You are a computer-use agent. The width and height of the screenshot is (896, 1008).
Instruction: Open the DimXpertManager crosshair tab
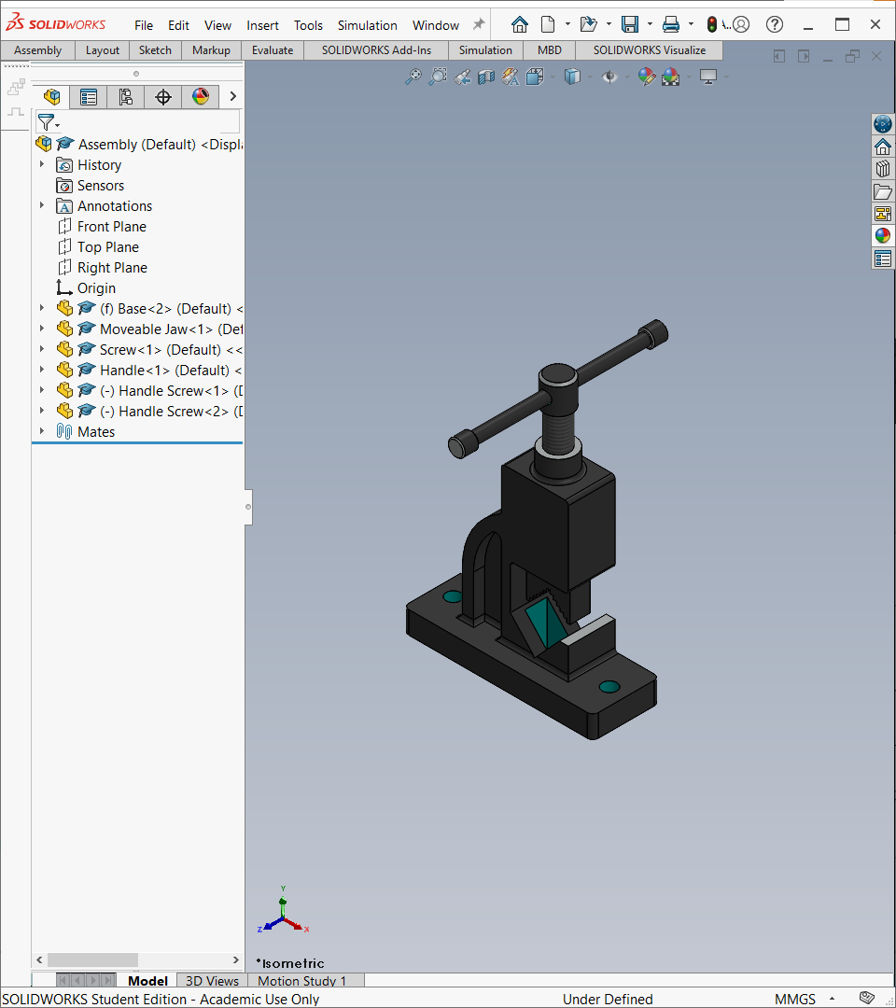[x=163, y=97]
